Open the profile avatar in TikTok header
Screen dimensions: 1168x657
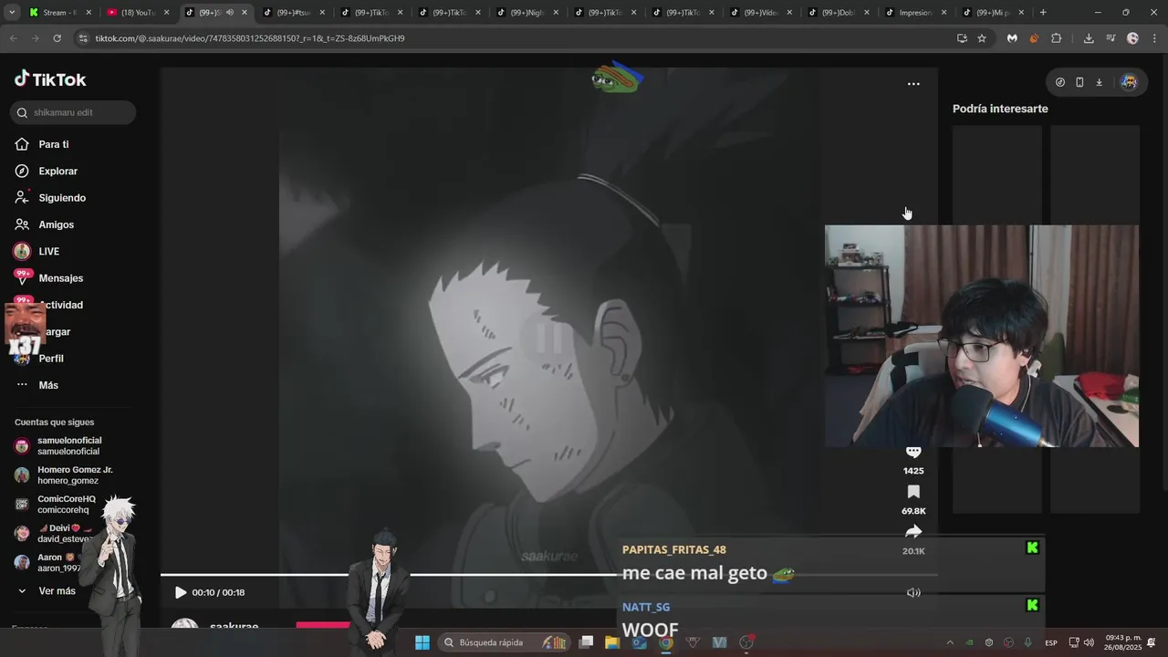tap(1129, 82)
